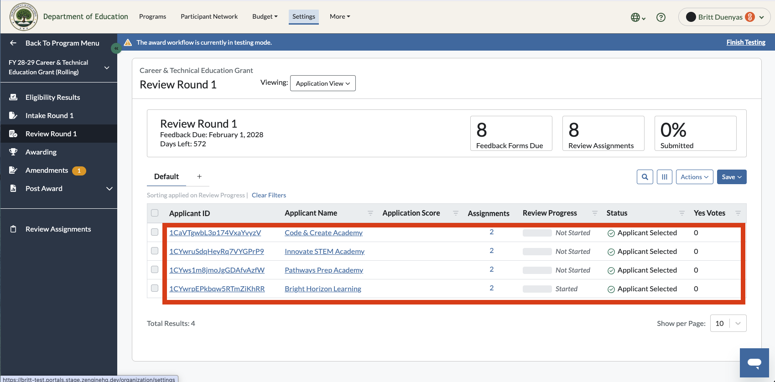
Task: Click the back arrow icon in sidebar
Action: coord(13,43)
